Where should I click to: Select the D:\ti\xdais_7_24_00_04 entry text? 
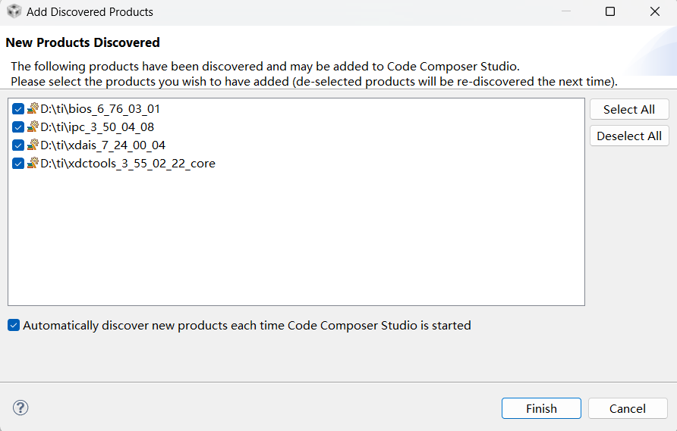(102, 145)
